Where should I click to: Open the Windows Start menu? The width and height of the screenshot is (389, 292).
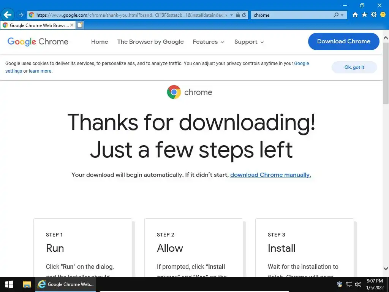(x=9, y=284)
